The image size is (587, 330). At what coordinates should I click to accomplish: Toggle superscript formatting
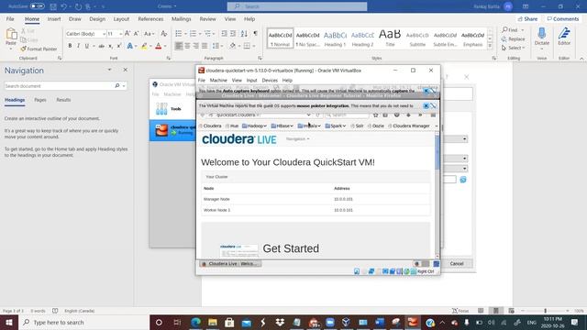pos(119,46)
